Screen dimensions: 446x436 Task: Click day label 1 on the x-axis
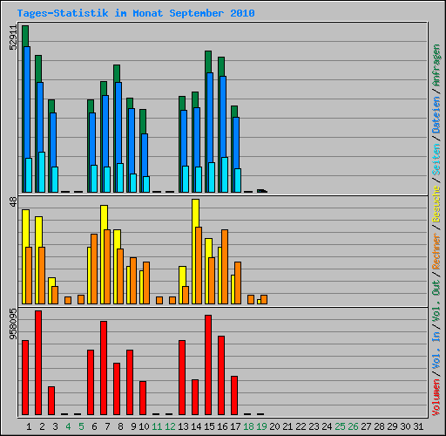[x=29, y=426]
